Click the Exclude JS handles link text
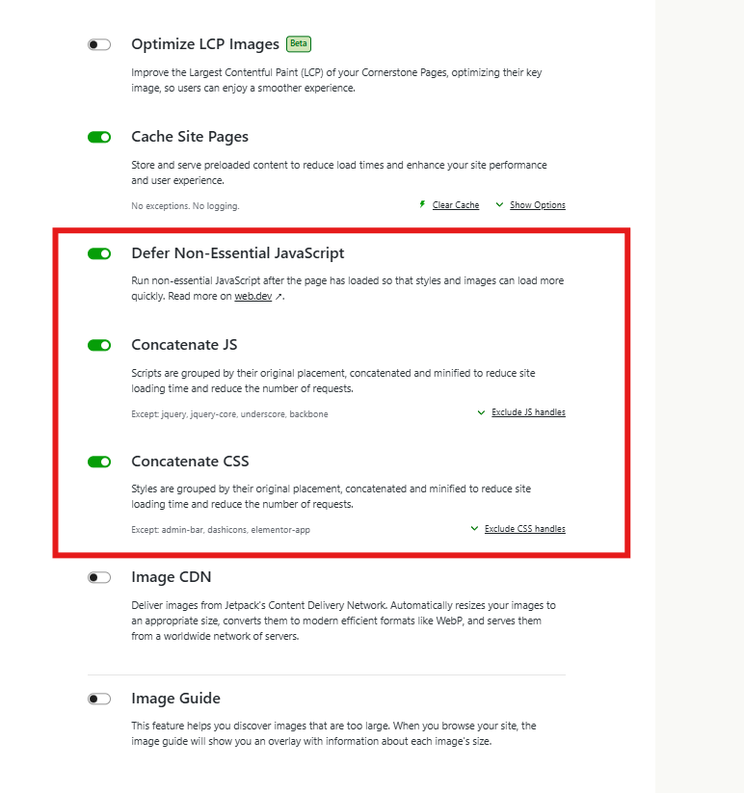This screenshot has height=793, width=744. tap(528, 412)
